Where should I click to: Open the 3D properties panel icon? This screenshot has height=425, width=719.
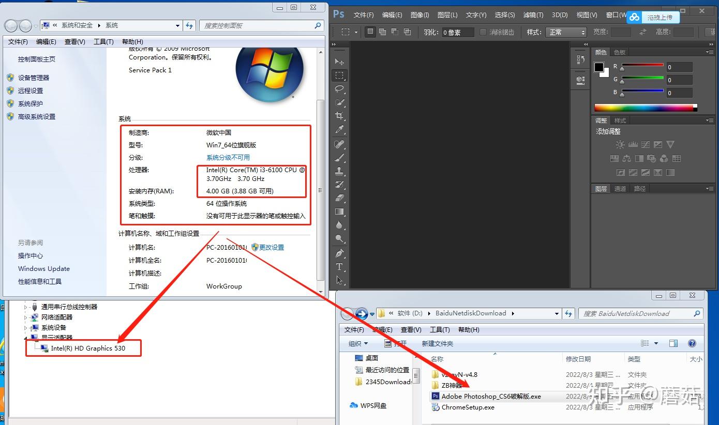tap(580, 80)
